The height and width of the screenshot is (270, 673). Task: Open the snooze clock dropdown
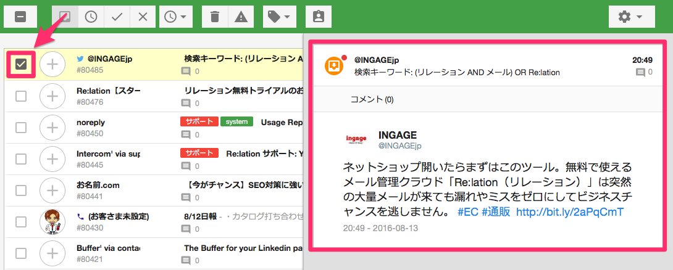pyautogui.click(x=175, y=17)
